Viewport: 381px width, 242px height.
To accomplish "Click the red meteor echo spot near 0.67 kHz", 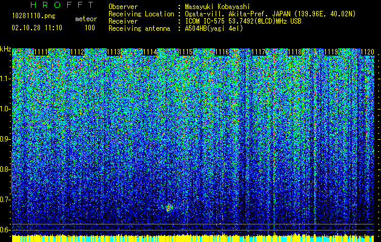I will point(168,208).
